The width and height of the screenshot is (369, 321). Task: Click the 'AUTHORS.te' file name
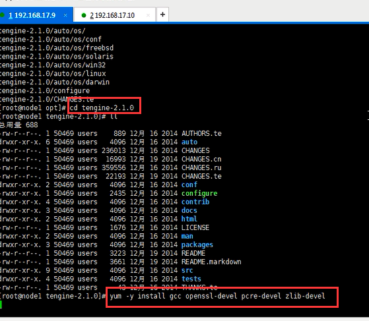[x=201, y=134]
